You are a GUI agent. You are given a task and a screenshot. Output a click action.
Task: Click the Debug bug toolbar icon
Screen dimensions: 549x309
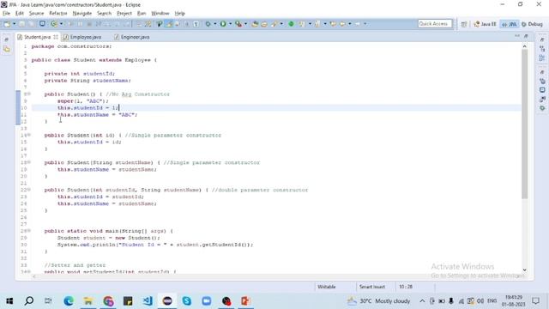point(208,24)
